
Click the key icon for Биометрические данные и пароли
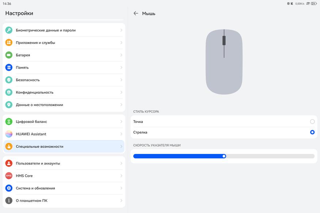click(x=9, y=30)
